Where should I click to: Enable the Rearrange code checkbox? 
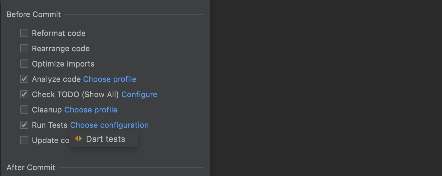click(x=24, y=48)
